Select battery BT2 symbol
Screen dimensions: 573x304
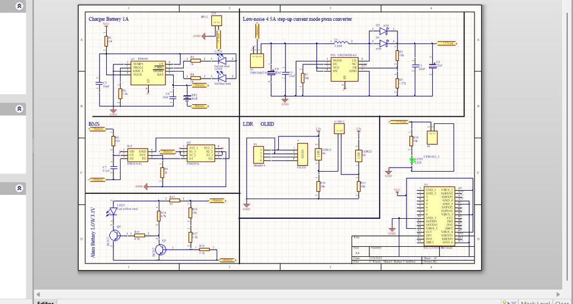pos(187,98)
